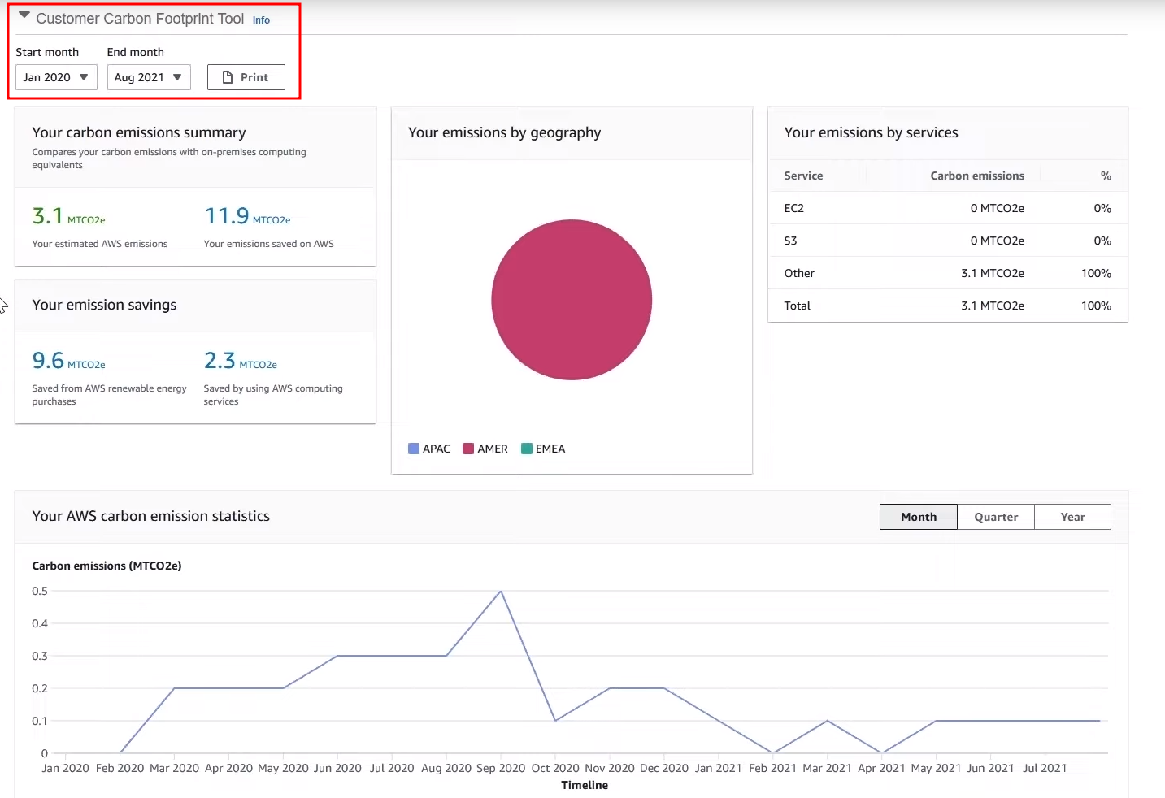Viewport: 1165px width, 798px height.
Task: Sort table by Carbon emissions column header
Action: click(977, 176)
